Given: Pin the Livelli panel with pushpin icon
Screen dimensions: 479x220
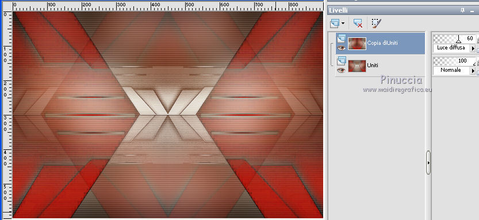Looking at the screenshot, I should (463, 10).
